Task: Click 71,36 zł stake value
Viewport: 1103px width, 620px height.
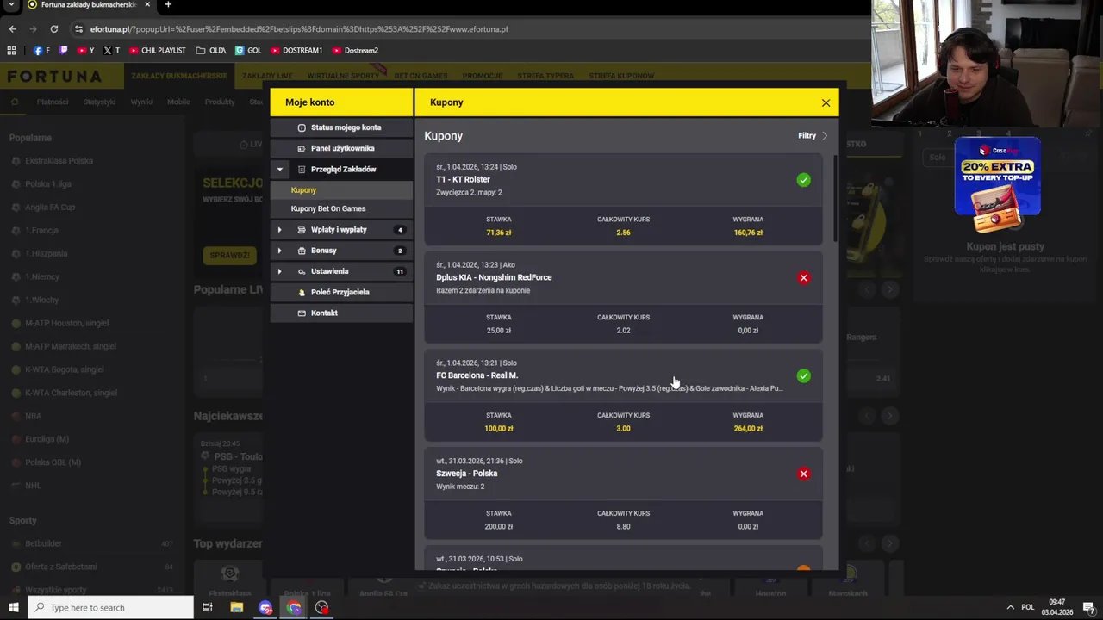Action: coord(498,232)
